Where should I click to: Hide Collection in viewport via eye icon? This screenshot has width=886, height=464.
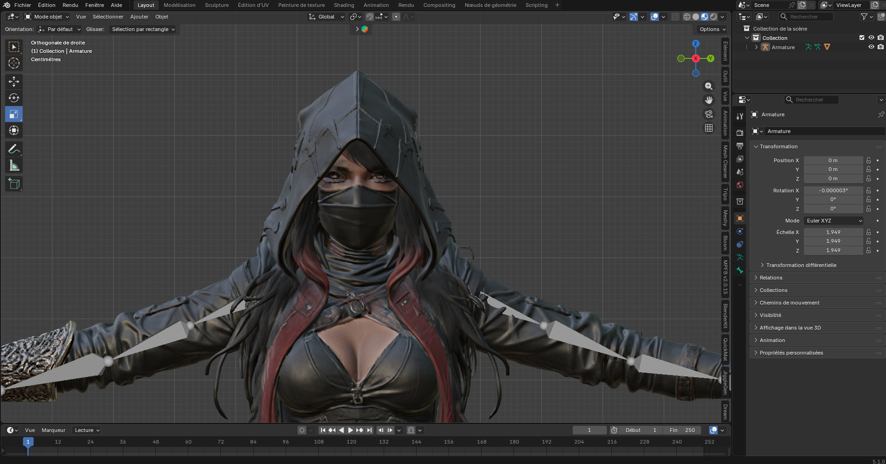(871, 38)
